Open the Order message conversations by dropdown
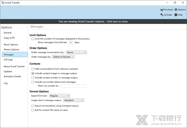The width and height of the screenshot is (187, 128). pyautogui.click(x=76, y=52)
